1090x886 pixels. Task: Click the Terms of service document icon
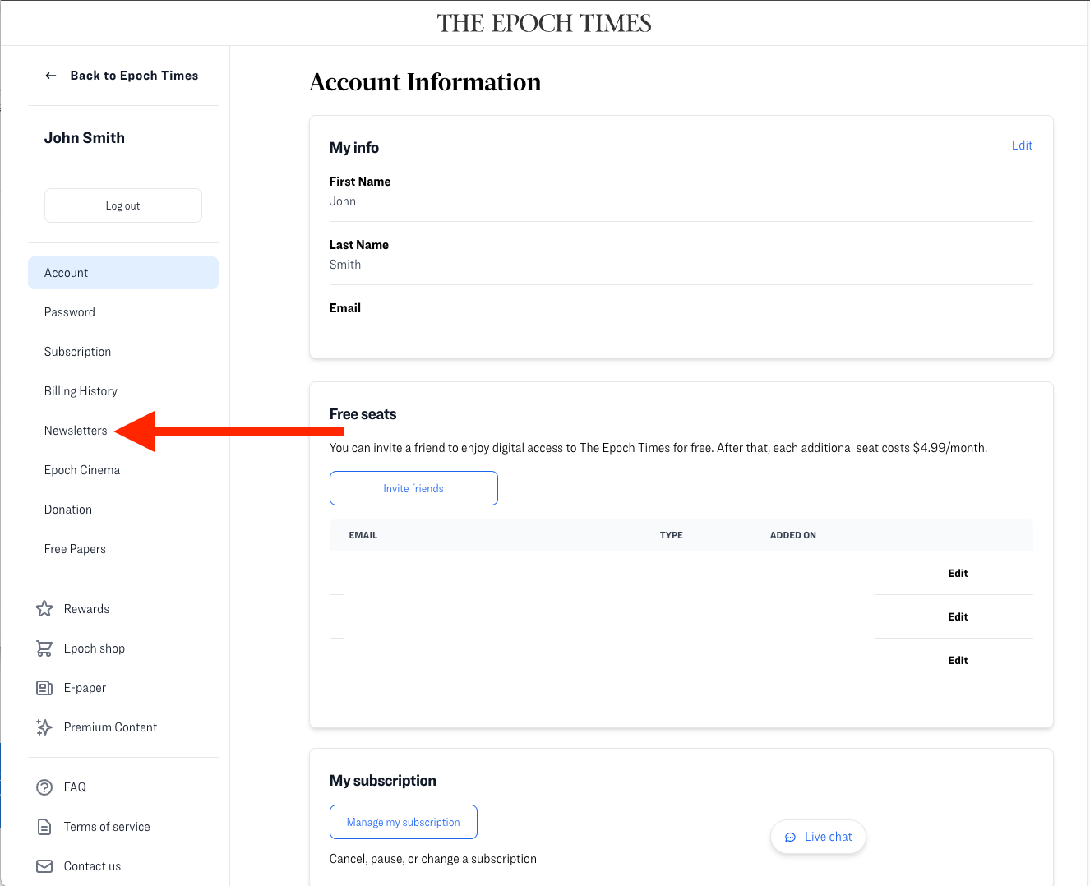tap(44, 827)
